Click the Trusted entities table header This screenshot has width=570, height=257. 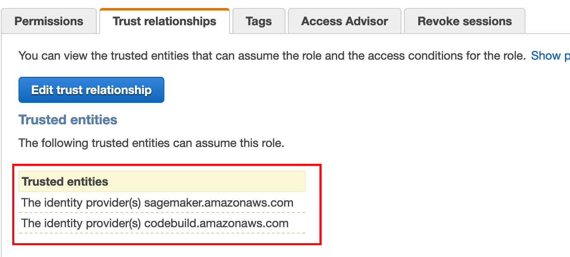point(162,181)
